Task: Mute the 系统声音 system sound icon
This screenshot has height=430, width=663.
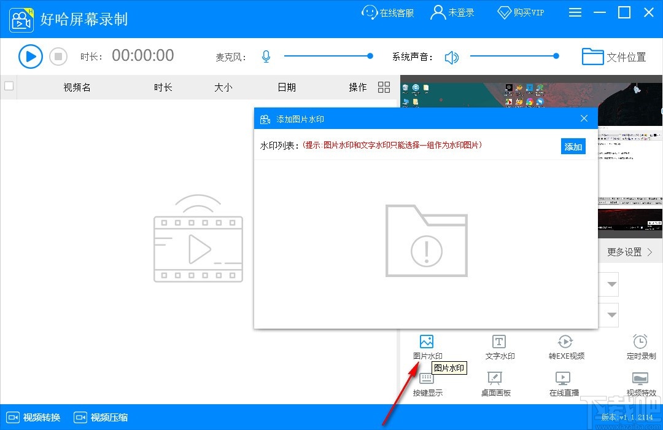Action: pos(452,56)
